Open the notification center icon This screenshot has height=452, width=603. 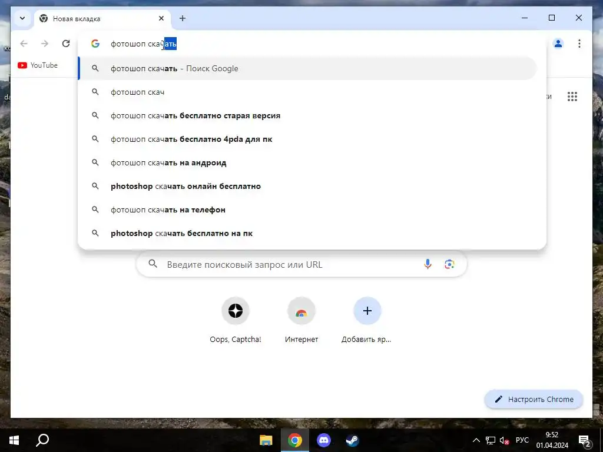tap(585, 440)
